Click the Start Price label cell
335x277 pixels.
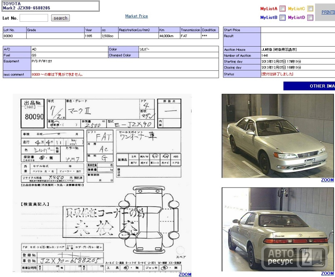pyautogui.click(x=242, y=30)
